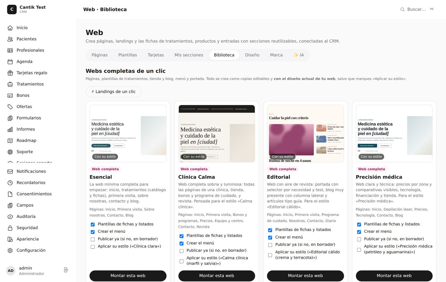Click the Con su estilo badge on Editorial
Screen dimensions: 446x282
pyautogui.click(x=282, y=157)
